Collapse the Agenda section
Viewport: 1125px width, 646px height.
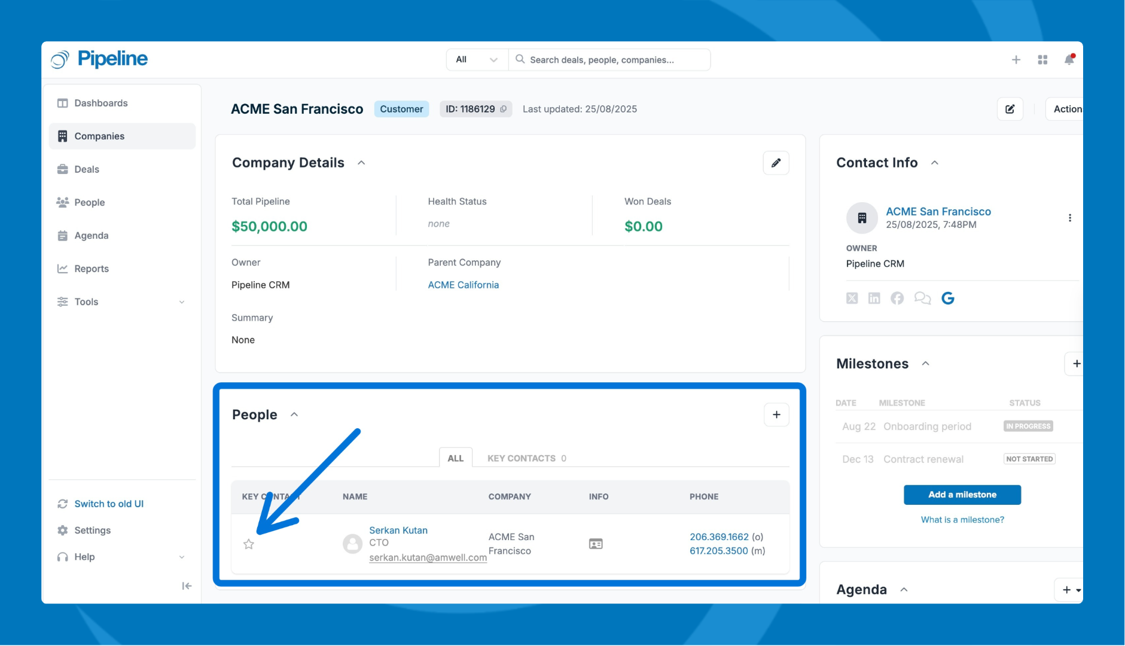(904, 589)
